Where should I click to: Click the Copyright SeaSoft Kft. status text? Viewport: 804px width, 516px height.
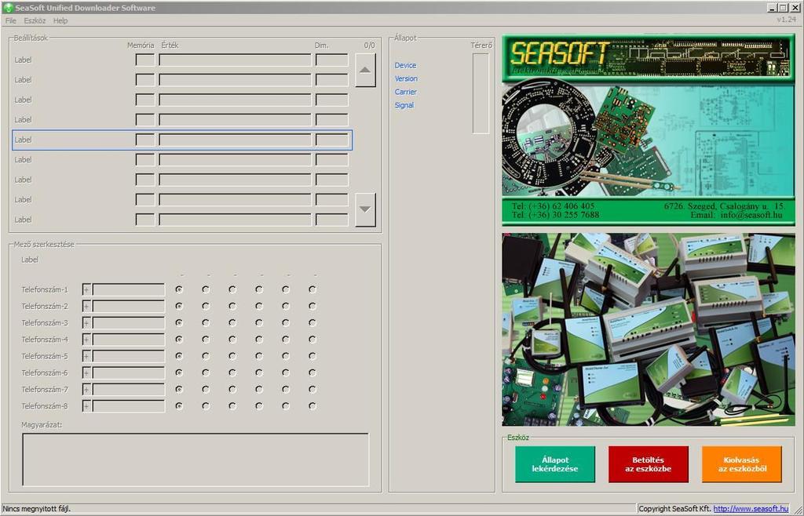[674, 509]
